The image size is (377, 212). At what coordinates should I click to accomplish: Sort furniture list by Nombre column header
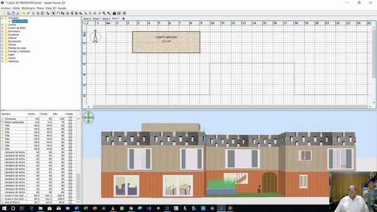(x=14, y=114)
